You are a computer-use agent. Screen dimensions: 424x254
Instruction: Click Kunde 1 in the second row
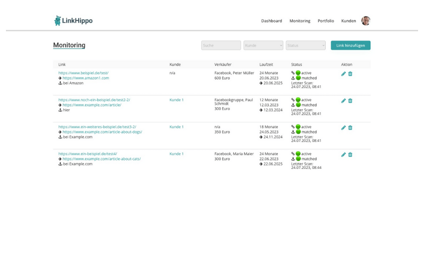tap(176, 100)
